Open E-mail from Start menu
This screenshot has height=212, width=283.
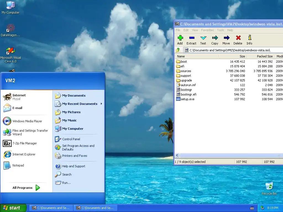point(26,108)
